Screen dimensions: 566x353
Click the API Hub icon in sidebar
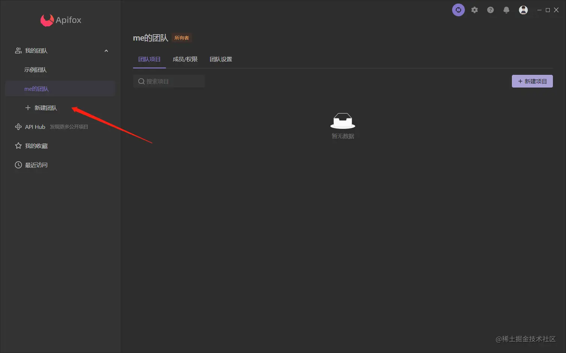pos(18,127)
